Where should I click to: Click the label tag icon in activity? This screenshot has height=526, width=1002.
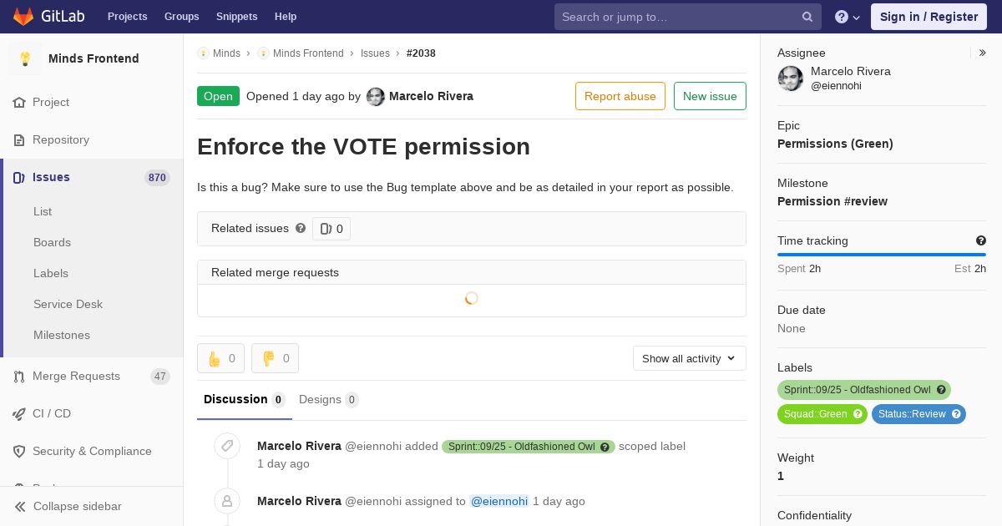[x=227, y=446]
